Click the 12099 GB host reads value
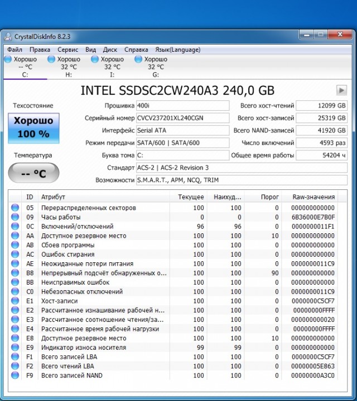Image resolution: width=357 pixels, height=401 pixels. (x=322, y=106)
